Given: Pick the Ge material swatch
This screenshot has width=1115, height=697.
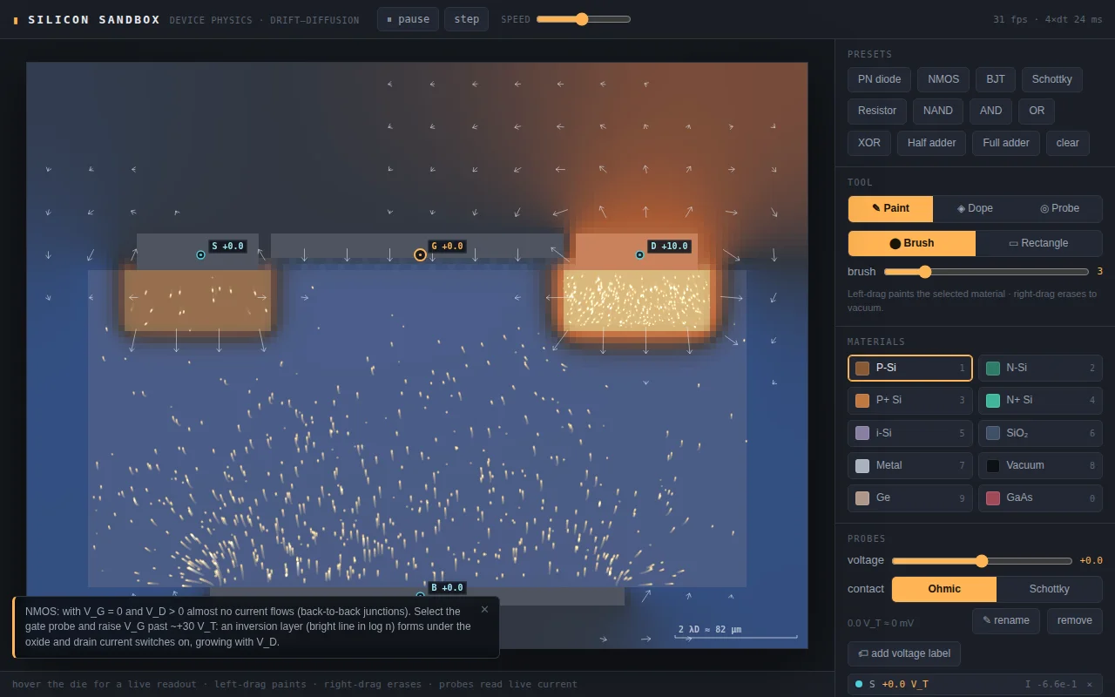Looking at the screenshot, I should (909, 497).
